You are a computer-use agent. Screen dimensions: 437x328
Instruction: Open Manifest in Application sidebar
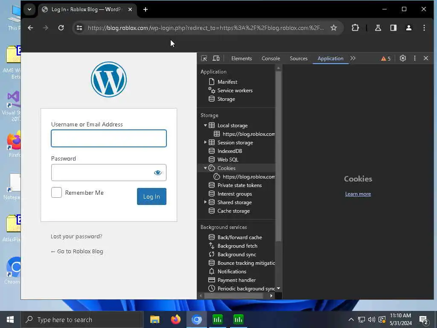(x=227, y=82)
